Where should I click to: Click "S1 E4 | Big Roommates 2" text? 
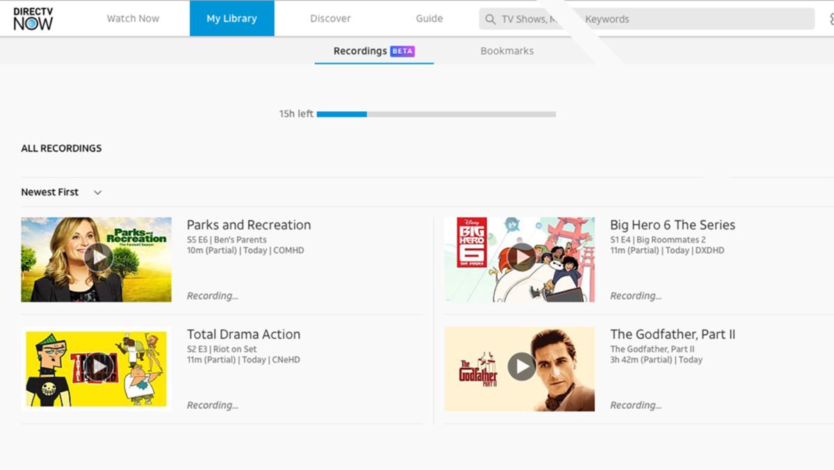coord(657,240)
